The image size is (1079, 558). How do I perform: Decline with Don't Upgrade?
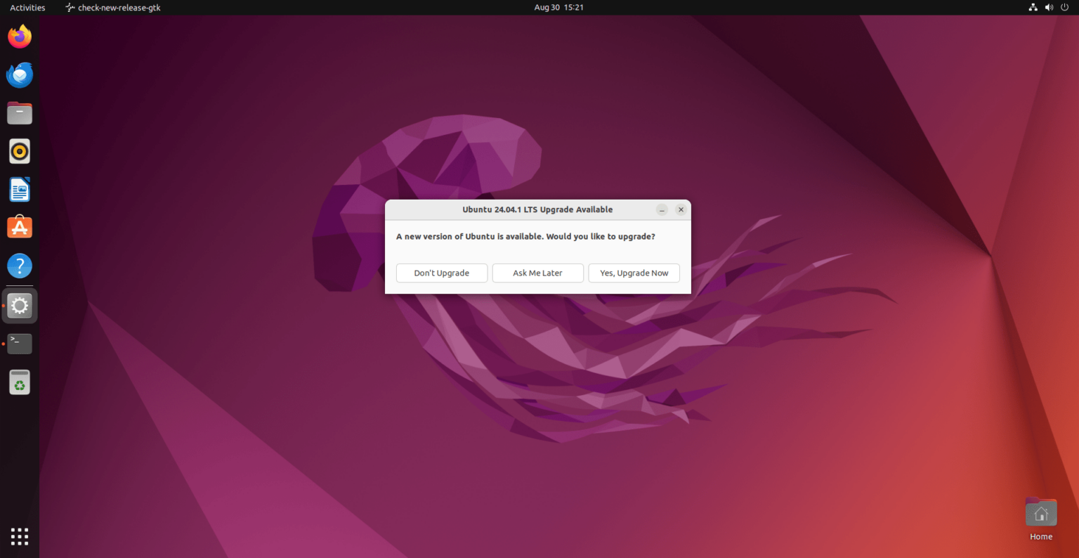pyautogui.click(x=441, y=273)
